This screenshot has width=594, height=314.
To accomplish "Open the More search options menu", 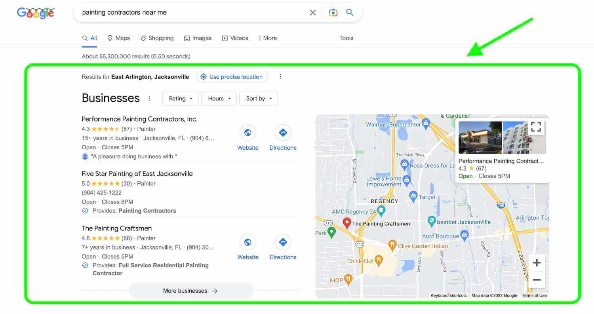I will click(x=267, y=38).
